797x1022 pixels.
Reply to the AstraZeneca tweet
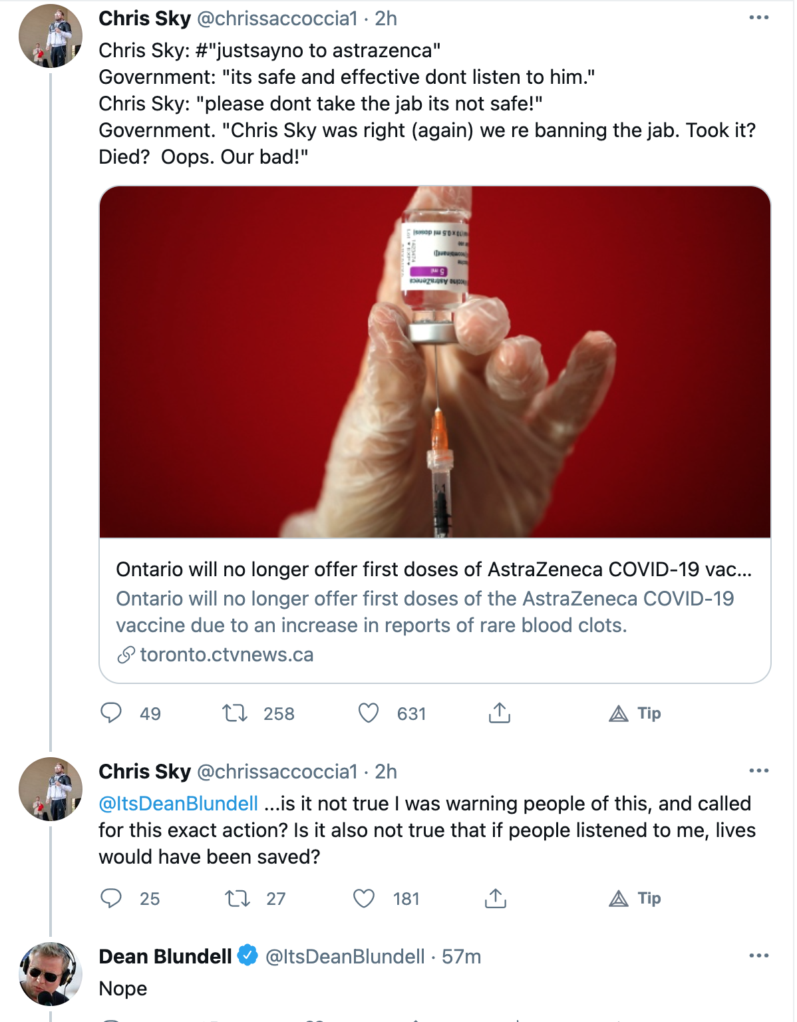pos(111,713)
